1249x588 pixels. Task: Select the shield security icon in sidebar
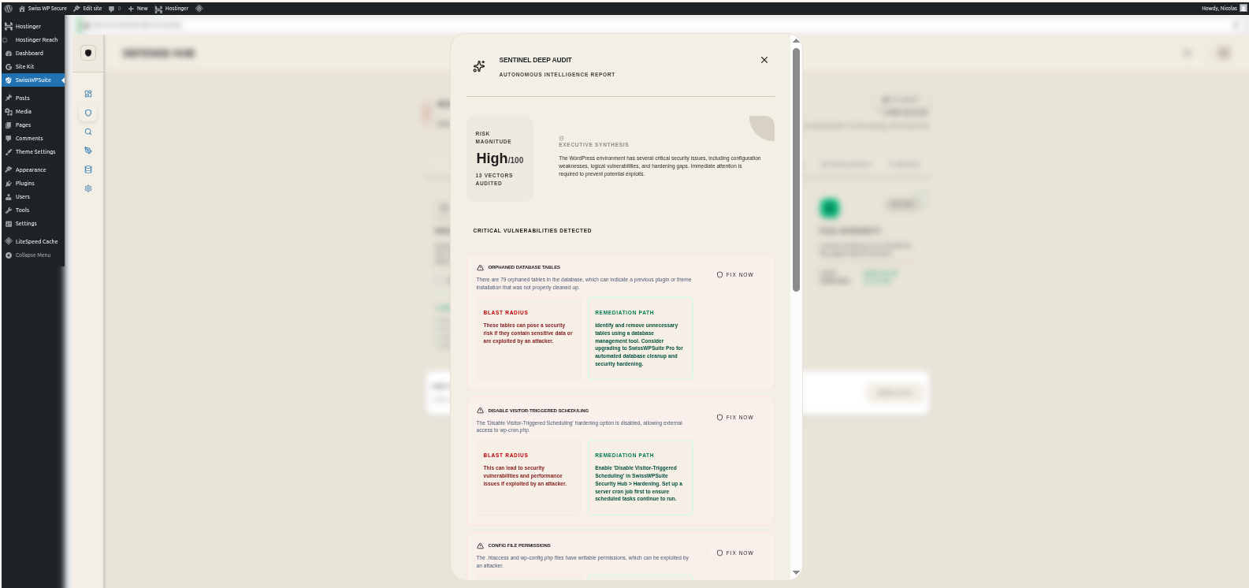[88, 113]
